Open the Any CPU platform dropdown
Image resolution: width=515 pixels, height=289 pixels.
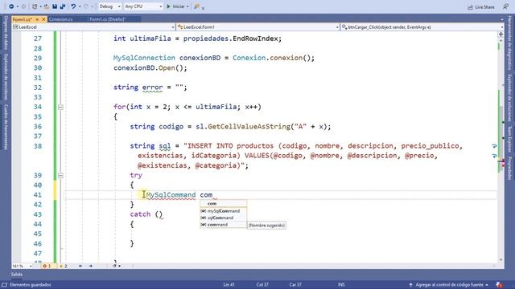click(x=143, y=6)
